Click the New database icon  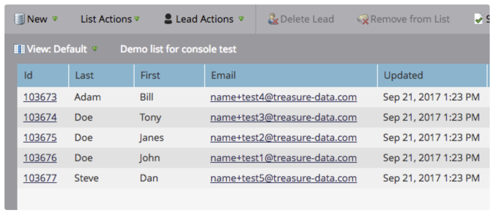click(20, 19)
